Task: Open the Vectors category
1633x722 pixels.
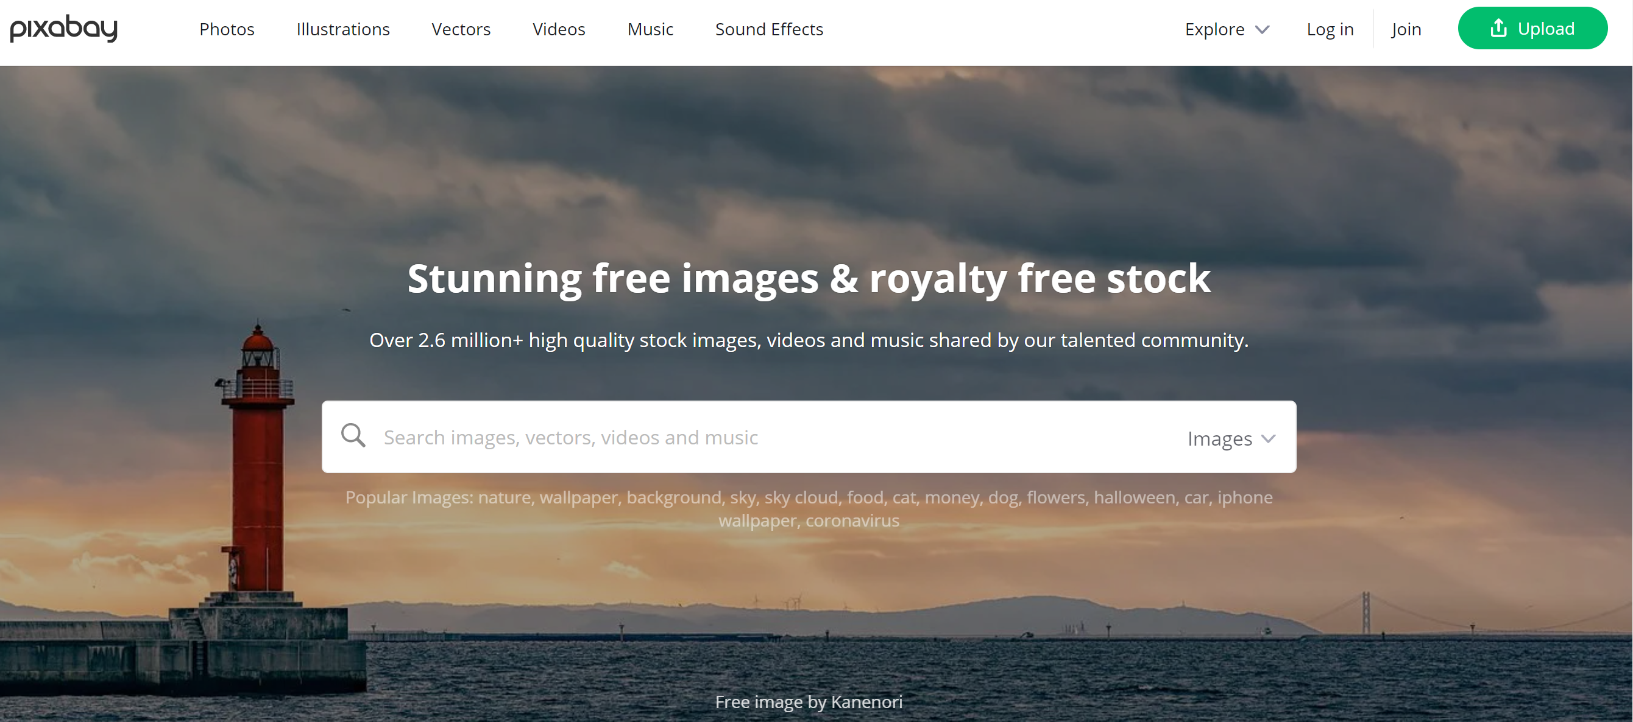Action: (x=461, y=29)
